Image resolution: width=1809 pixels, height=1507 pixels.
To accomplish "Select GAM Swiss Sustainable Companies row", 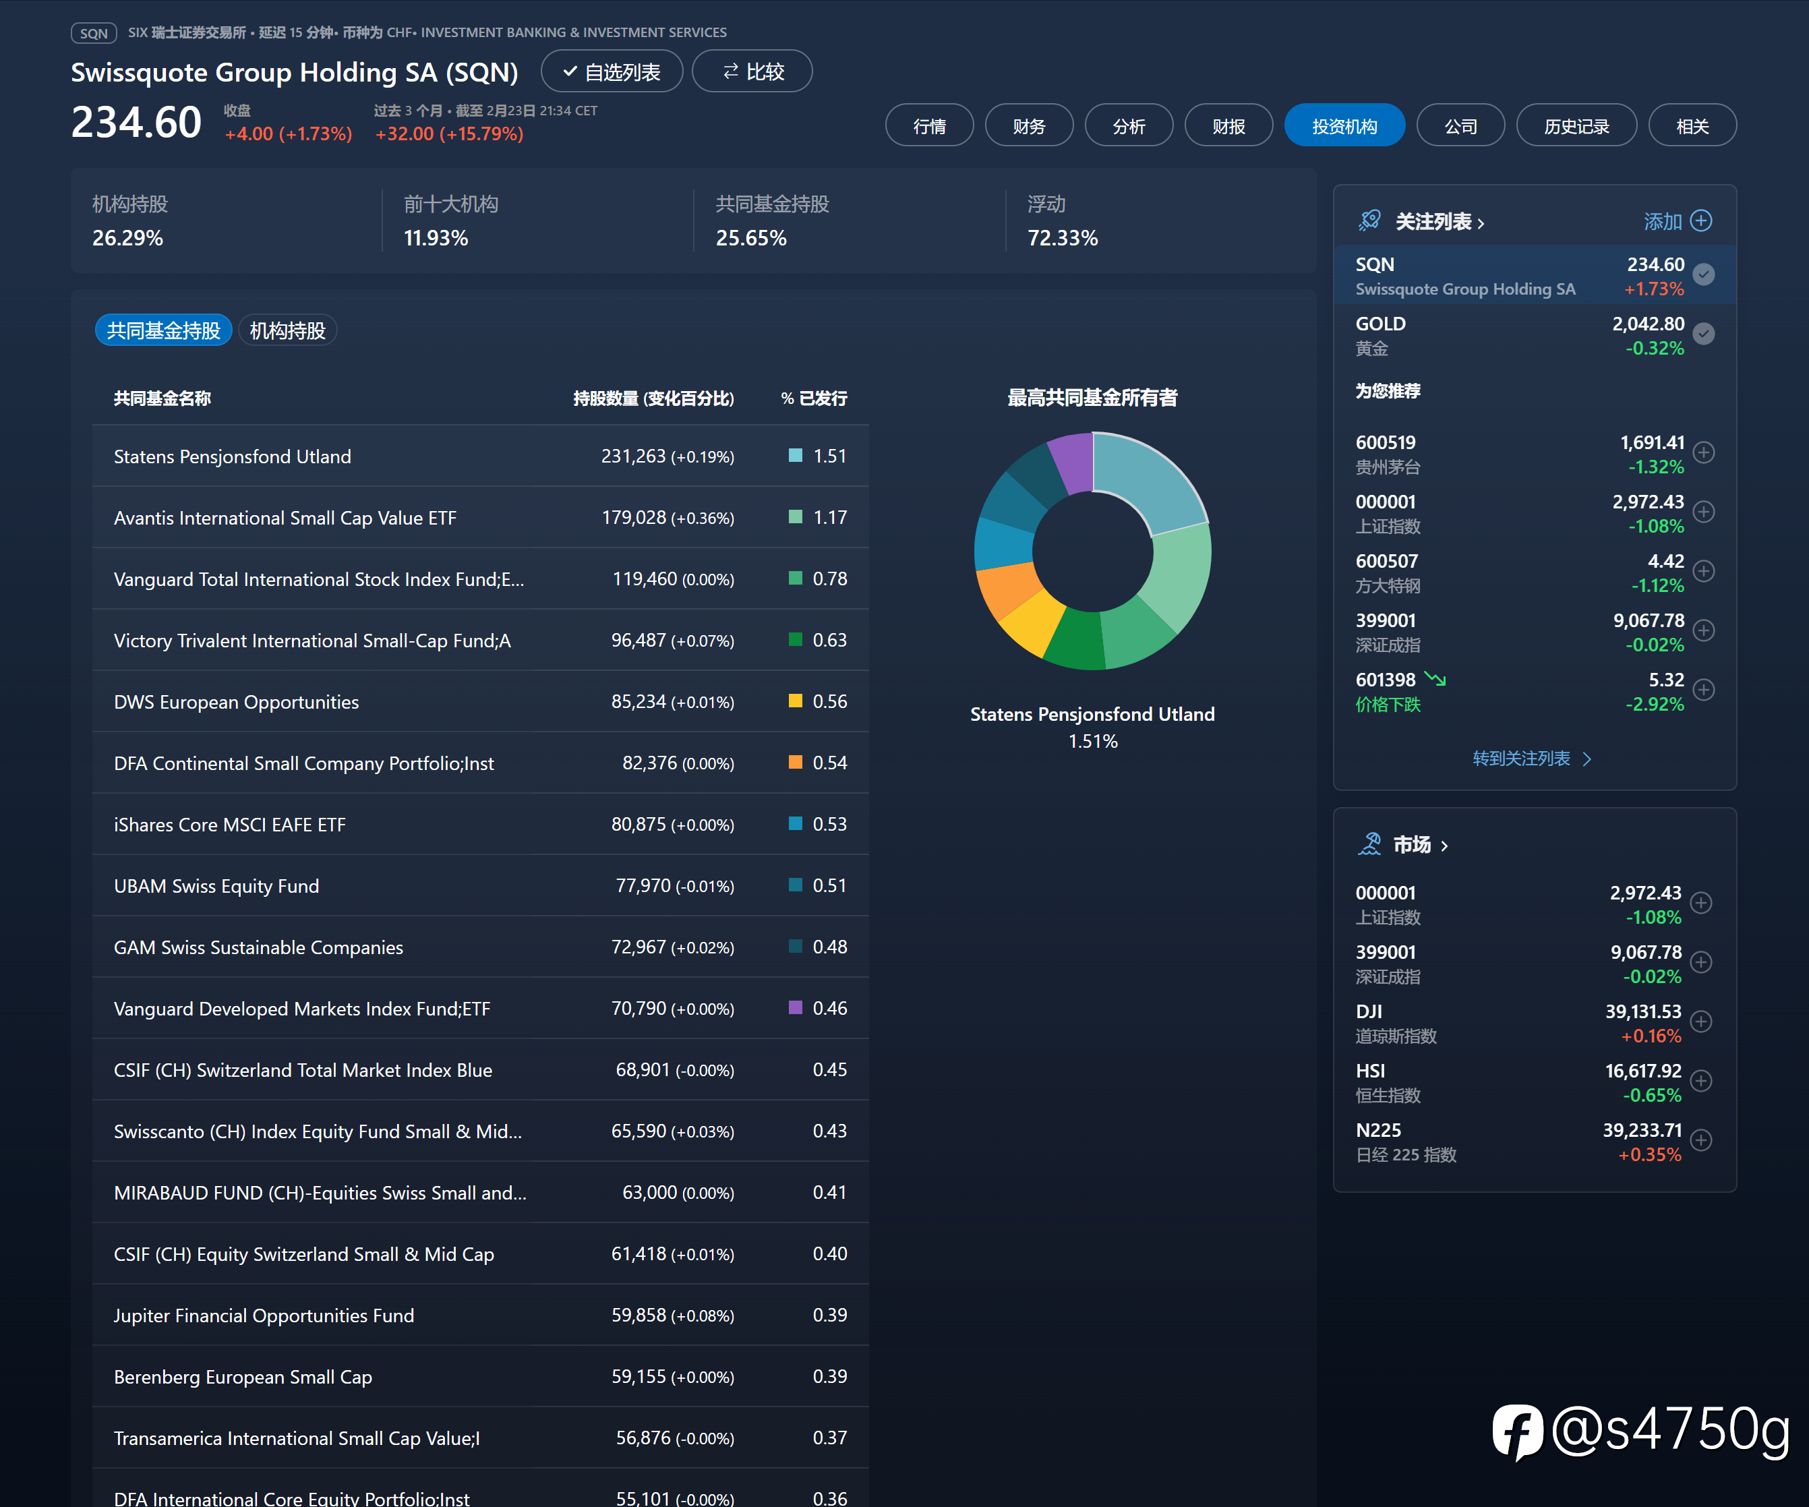I will [481, 947].
